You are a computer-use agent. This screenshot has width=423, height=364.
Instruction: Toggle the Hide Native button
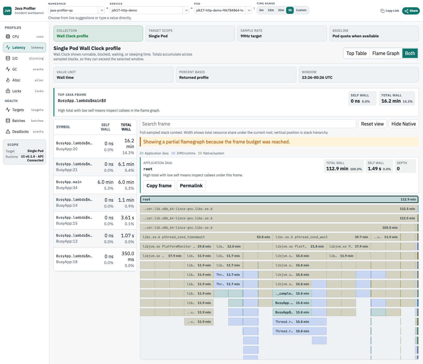click(x=404, y=124)
